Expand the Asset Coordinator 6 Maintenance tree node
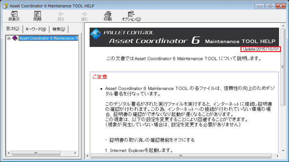 (9, 38)
